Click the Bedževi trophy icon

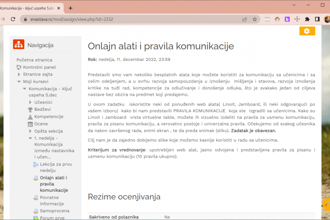pyautogui.click(x=30, y=110)
